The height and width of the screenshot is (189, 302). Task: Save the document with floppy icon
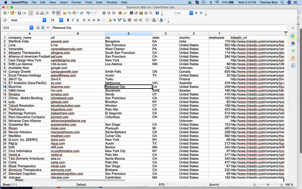[x=20, y=13]
